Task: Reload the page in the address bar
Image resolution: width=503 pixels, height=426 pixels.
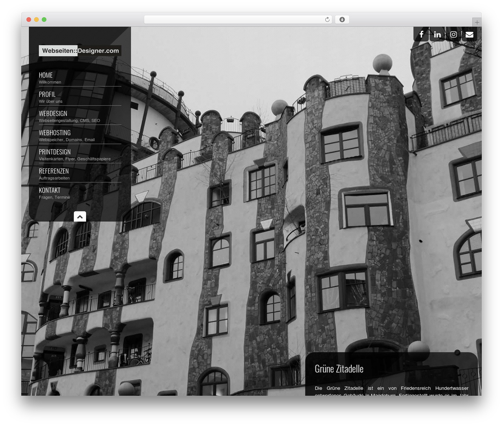Action: [327, 20]
